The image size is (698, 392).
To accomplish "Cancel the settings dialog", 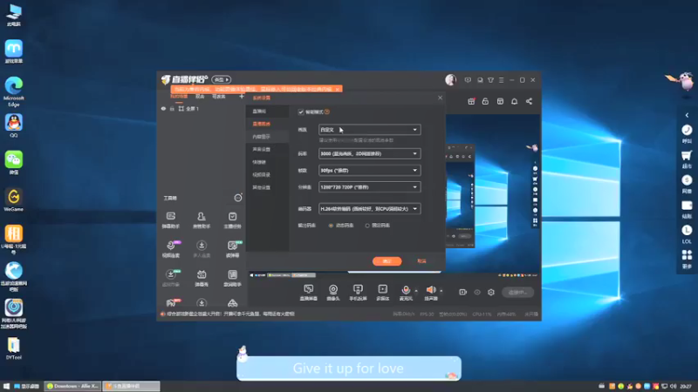I will click(x=421, y=261).
